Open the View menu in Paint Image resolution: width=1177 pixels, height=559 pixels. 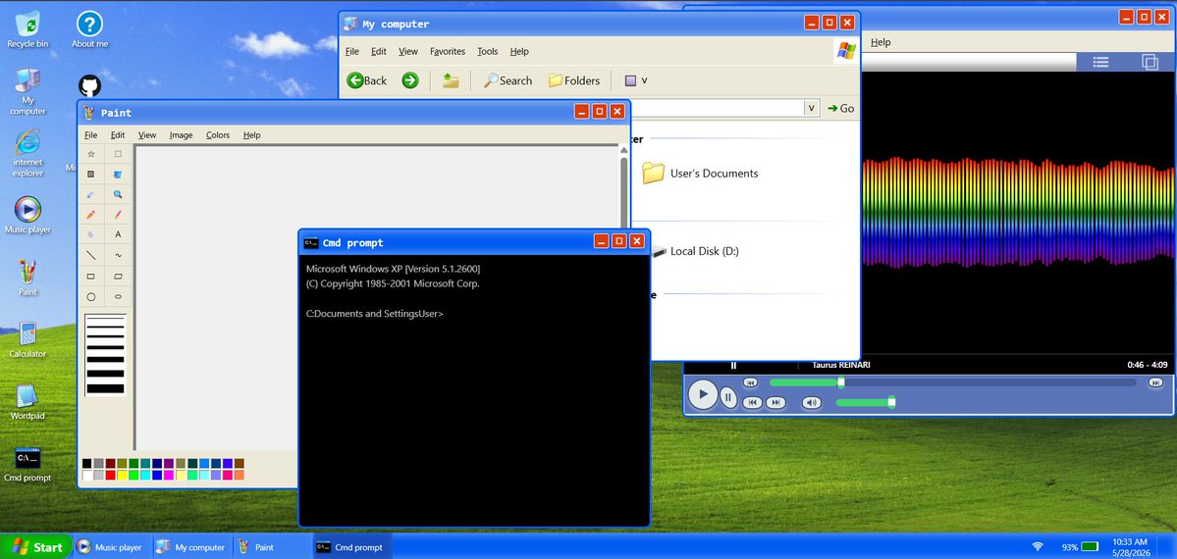[x=147, y=135]
